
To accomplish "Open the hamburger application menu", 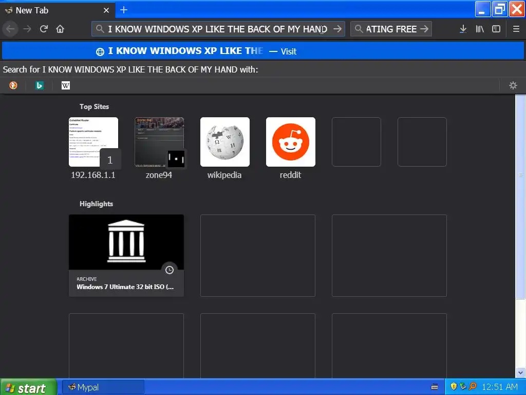I will (x=516, y=29).
